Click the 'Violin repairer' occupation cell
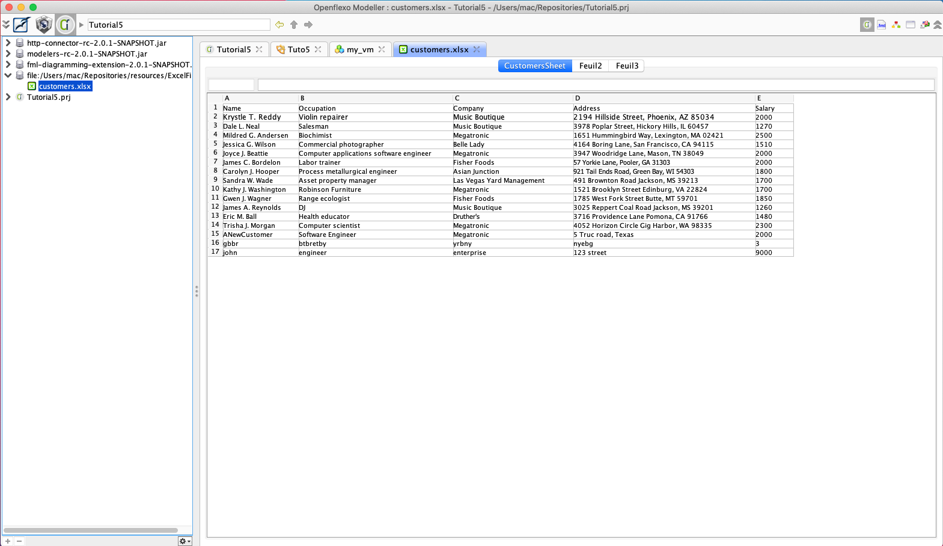 (x=375, y=117)
